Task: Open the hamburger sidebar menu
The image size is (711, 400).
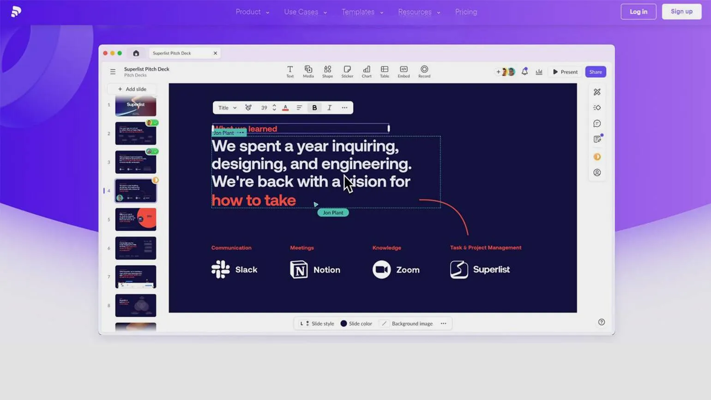Action: (x=113, y=72)
